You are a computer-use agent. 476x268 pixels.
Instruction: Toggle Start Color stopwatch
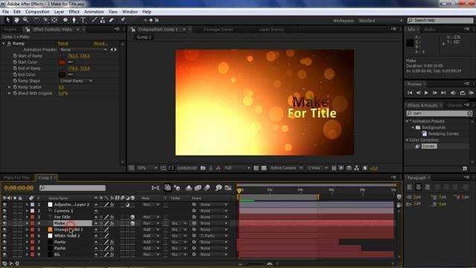point(15,62)
